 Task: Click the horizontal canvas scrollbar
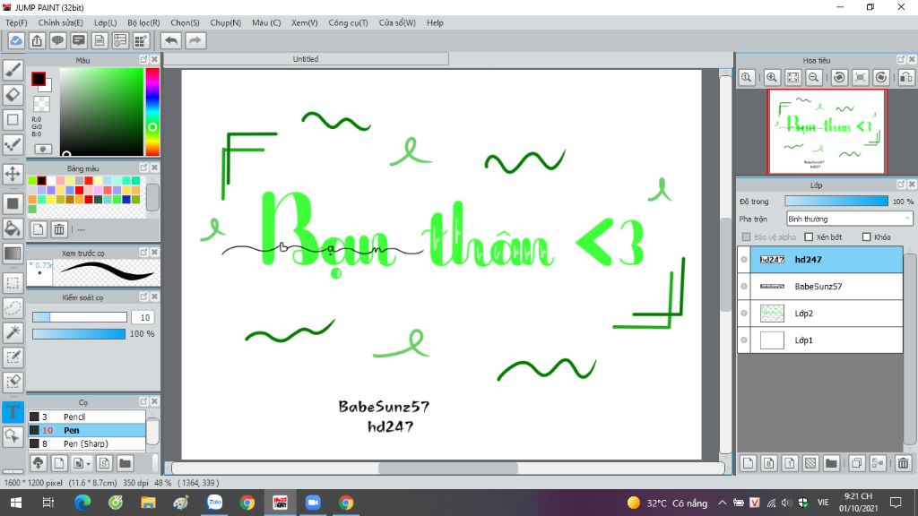point(448,468)
